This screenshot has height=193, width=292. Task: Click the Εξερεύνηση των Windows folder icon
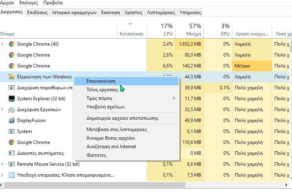pos(12,77)
